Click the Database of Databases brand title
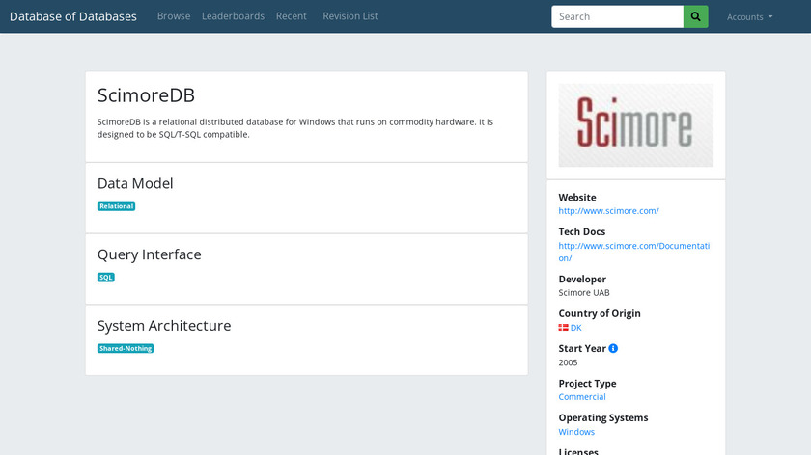Screen dimensions: 811x455 tap(73, 16)
